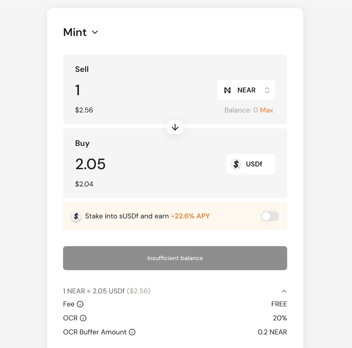This screenshot has width=352, height=348.
Task: Open the NEAR token selector dropdown
Action: coord(246,90)
